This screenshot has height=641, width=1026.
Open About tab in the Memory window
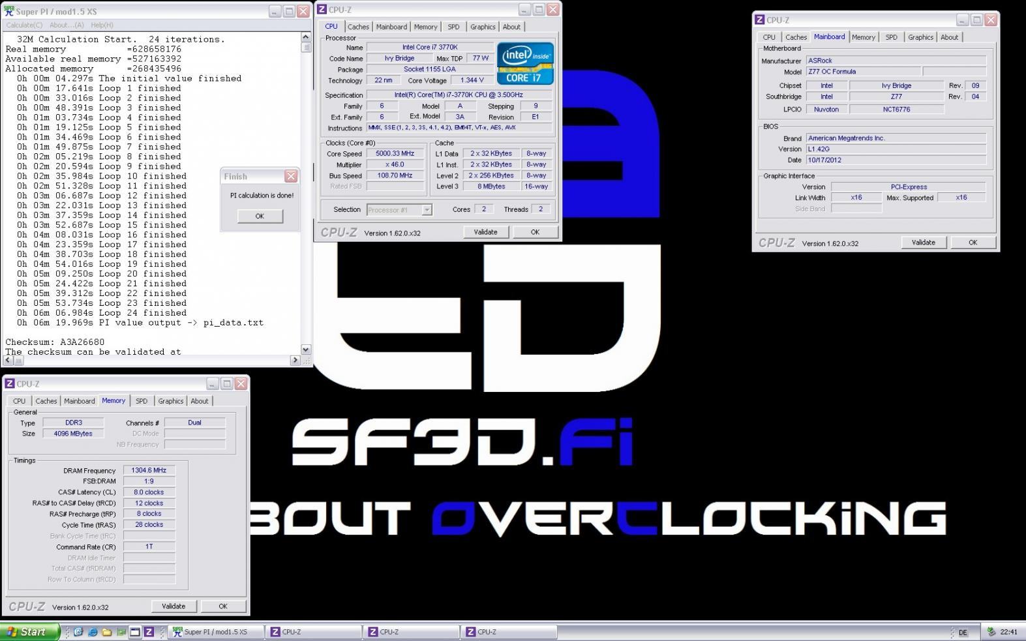200,401
